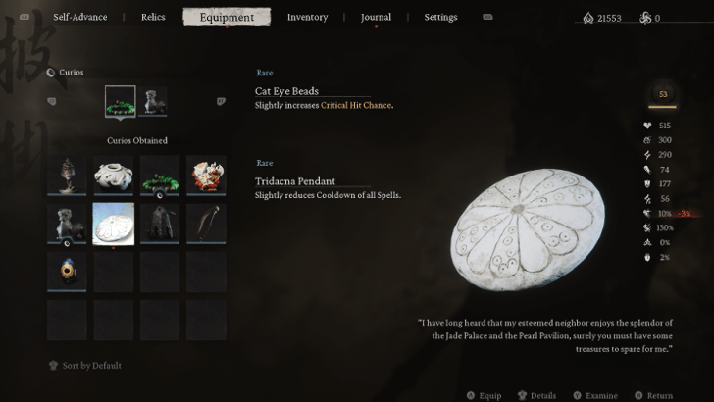This screenshot has width=714, height=402.
Task: Switch to previous equipment category arrow
Action: pos(51,101)
